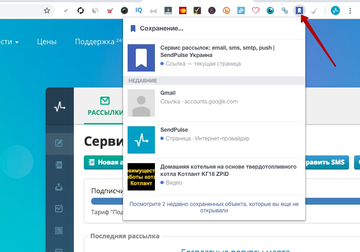Click the dark box extension showing number 3
This screenshot has width=360, height=252.
[x=168, y=10]
